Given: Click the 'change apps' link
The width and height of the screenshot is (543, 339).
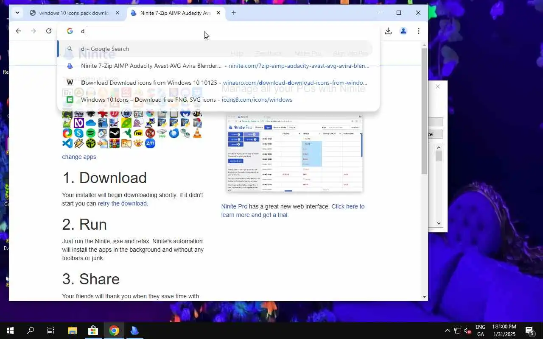Looking at the screenshot, I should point(79,157).
